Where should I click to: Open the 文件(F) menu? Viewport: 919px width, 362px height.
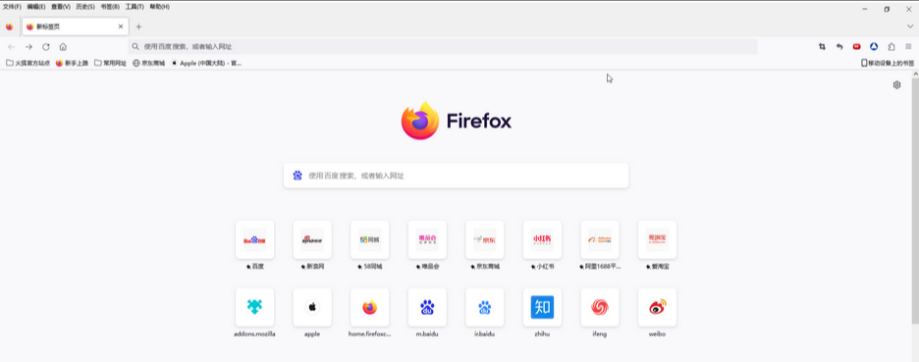tap(12, 7)
